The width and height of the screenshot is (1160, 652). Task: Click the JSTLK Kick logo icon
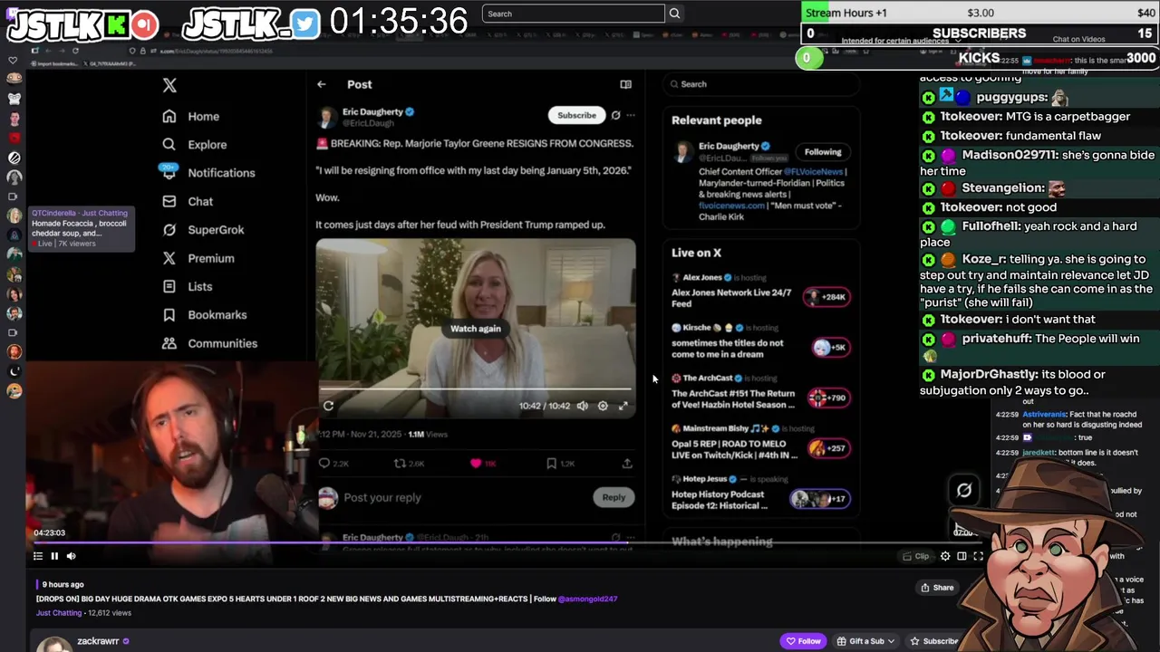tap(115, 24)
